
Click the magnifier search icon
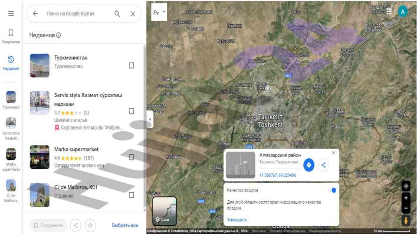pos(117,14)
